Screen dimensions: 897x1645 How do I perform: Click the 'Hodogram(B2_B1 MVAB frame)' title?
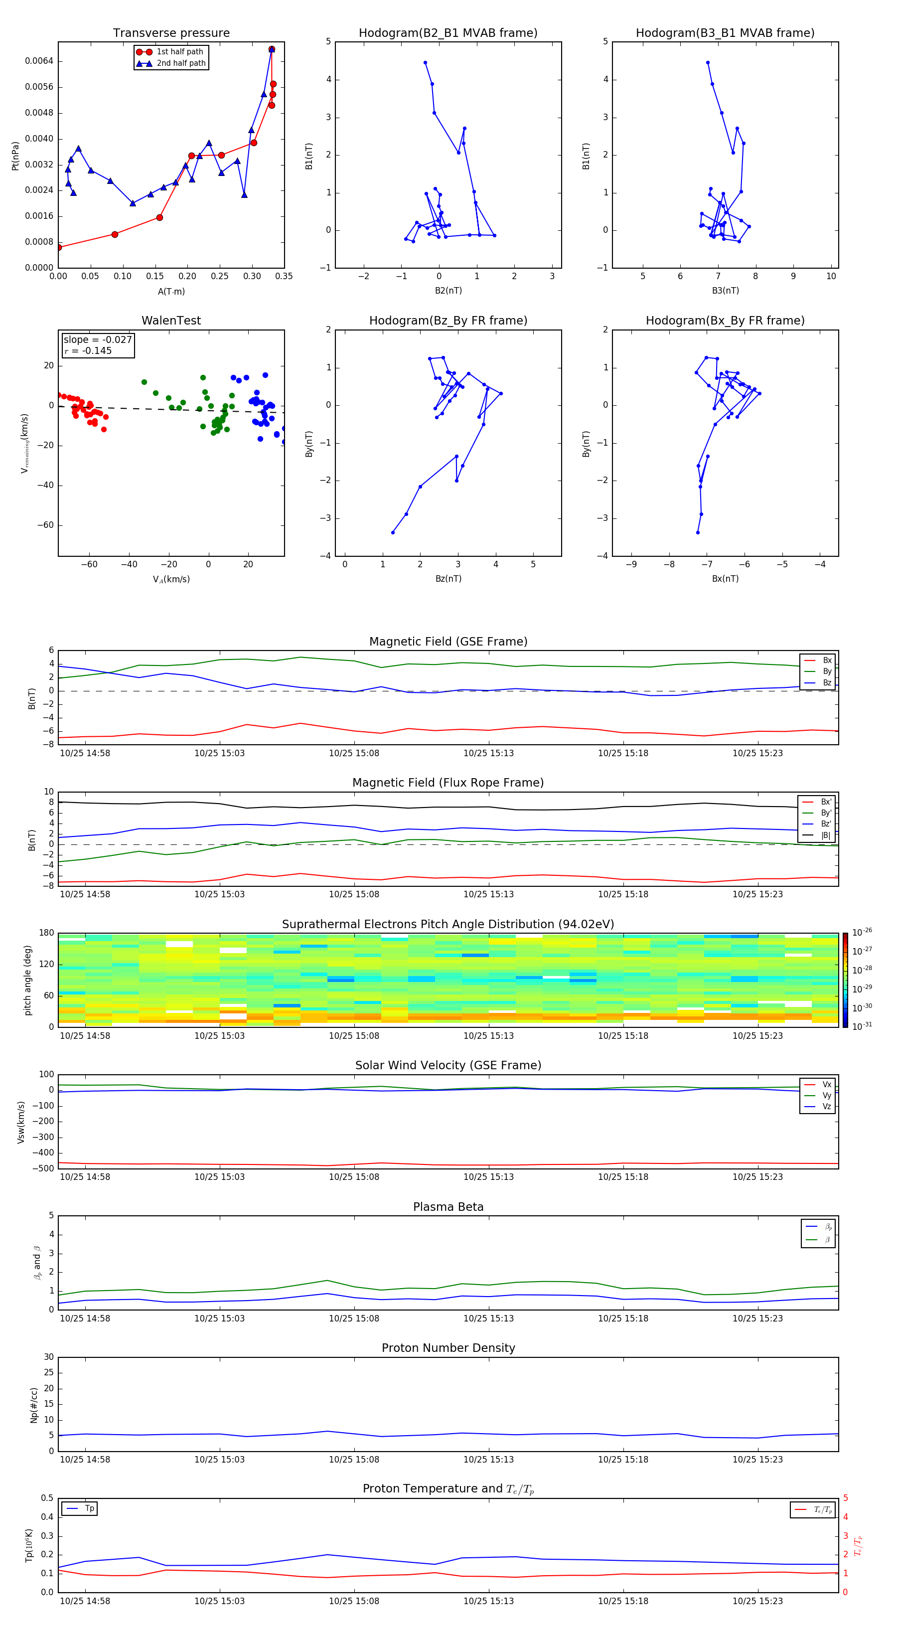(x=448, y=33)
